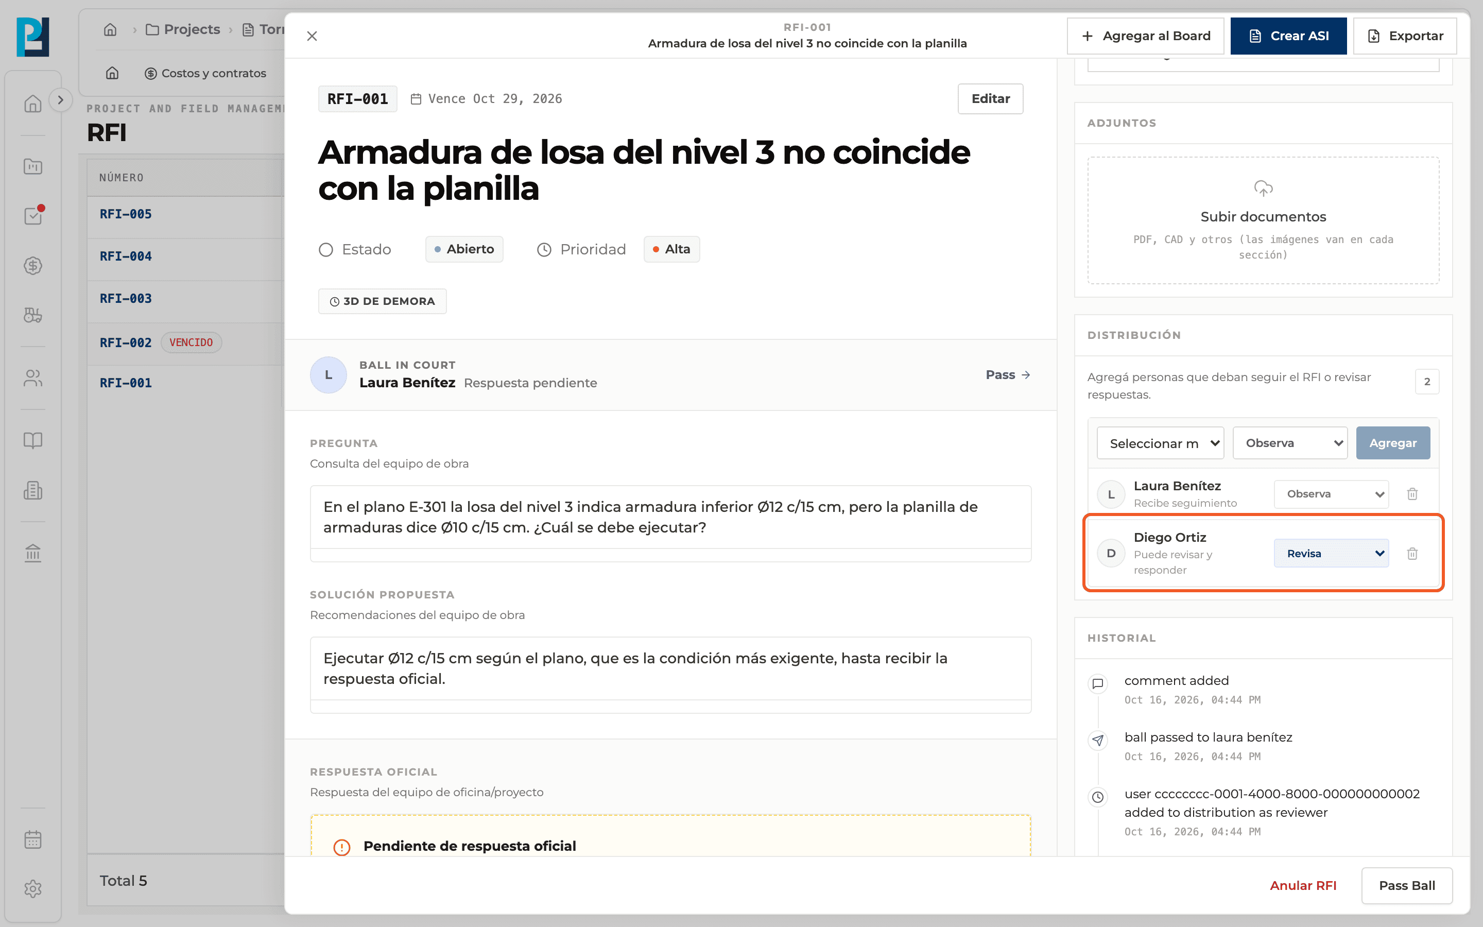Select RFI-005 in the background list

pyautogui.click(x=126, y=215)
